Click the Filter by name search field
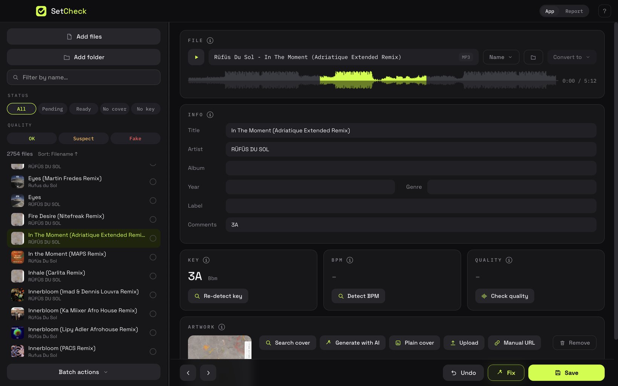The width and height of the screenshot is (618, 386). point(84,77)
